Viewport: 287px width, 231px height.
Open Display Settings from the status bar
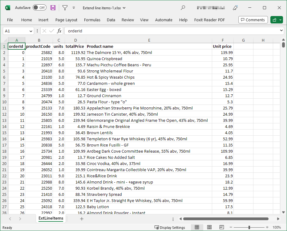[x=170, y=227]
